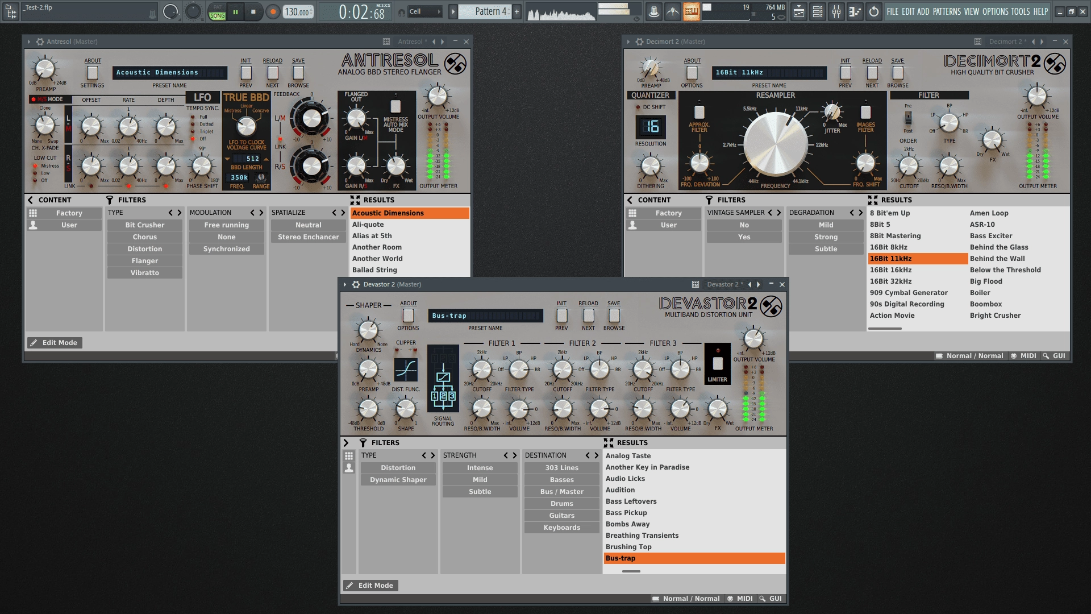The height and width of the screenshot is (614, 1091).
Task: Click detached-window icon in Decimort 2 title bar
Action: (x=978, y=42)
